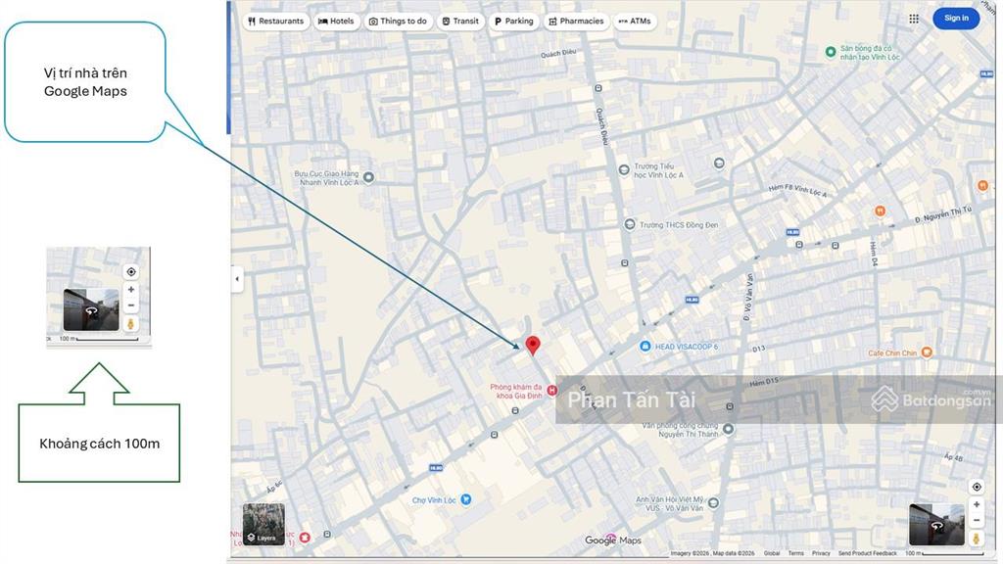Click the Cafe Chin Chin cafe icon
Viewport: 1003px width, 564px height.
pyautogui.click(x=927, y=352)
